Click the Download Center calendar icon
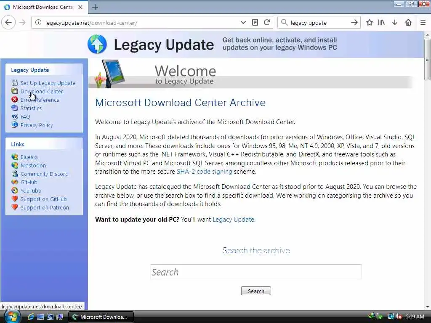 (x=15, y=91)
